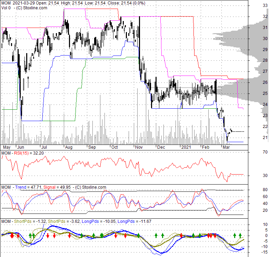Click the LongPds = -11.67 label
Image resolution: width=269 pixels, height=257 pixels.
(x=134, y=221)
